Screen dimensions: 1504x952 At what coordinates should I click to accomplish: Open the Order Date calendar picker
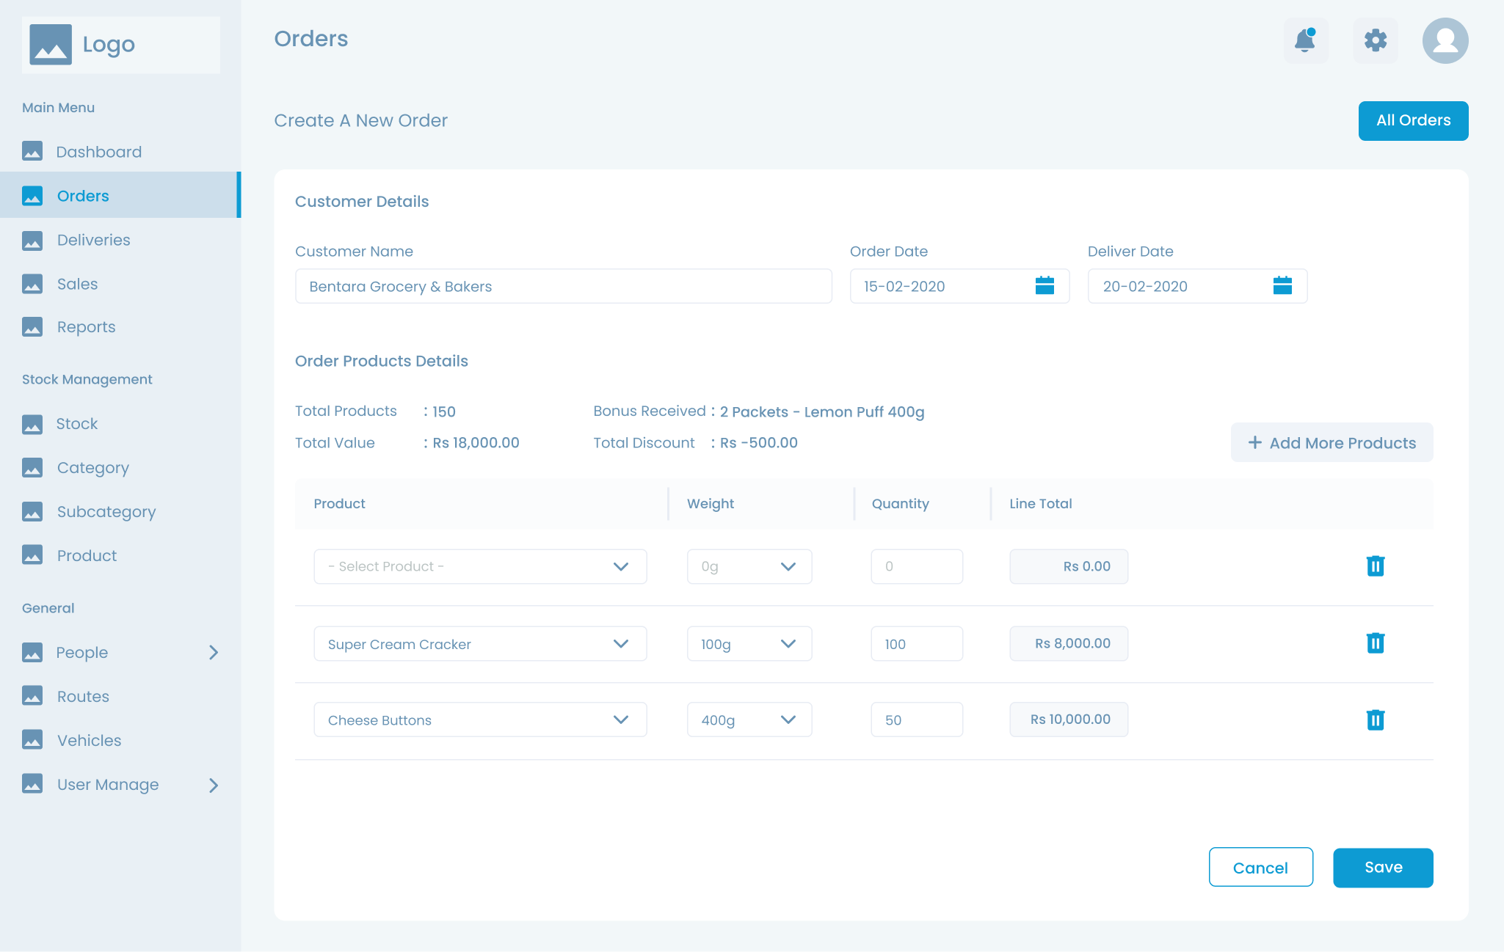1045,286
